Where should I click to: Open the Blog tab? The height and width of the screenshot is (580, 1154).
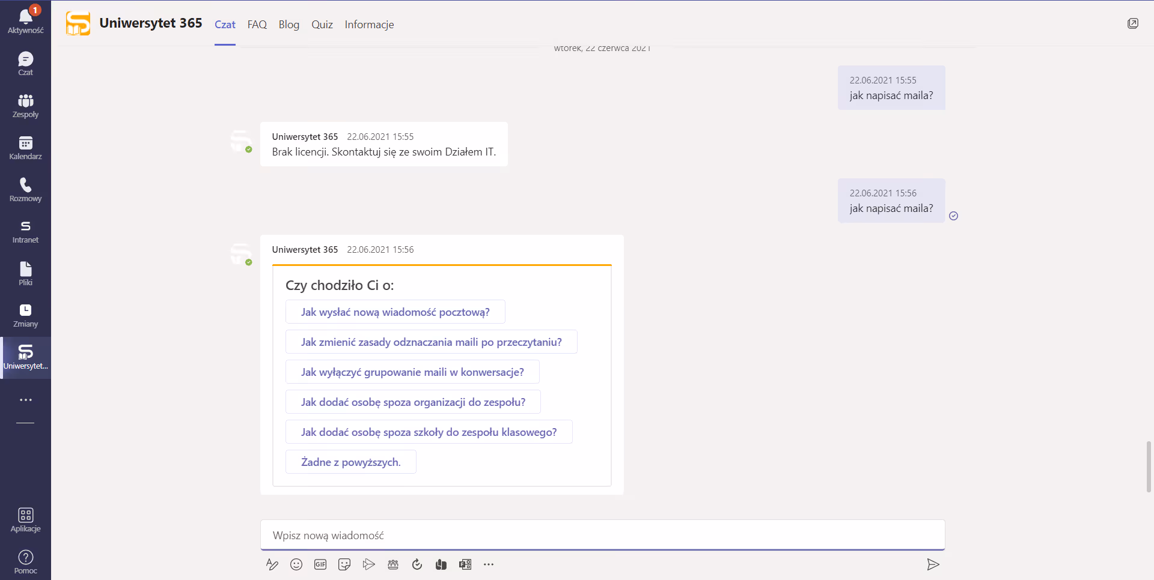(x=289, y=25)
